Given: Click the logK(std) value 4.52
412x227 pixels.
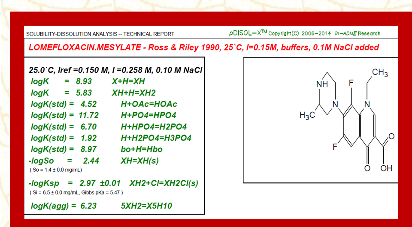Looking at the screenshot, I should coord(88,105).
